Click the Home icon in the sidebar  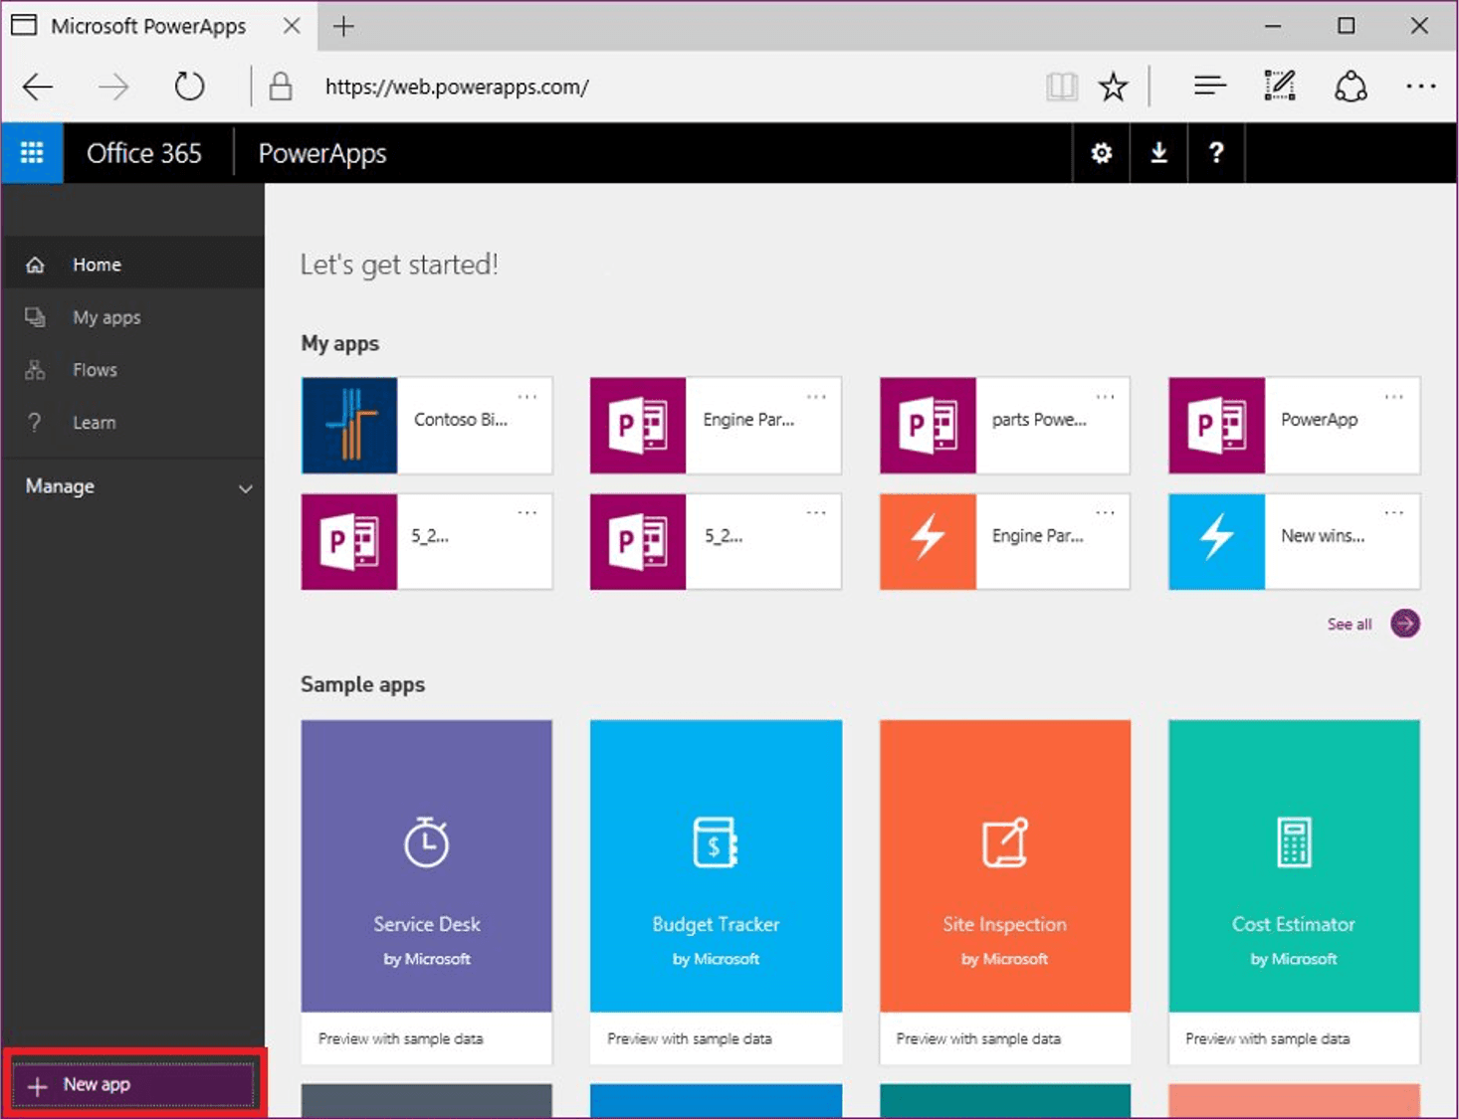(35, 264)
